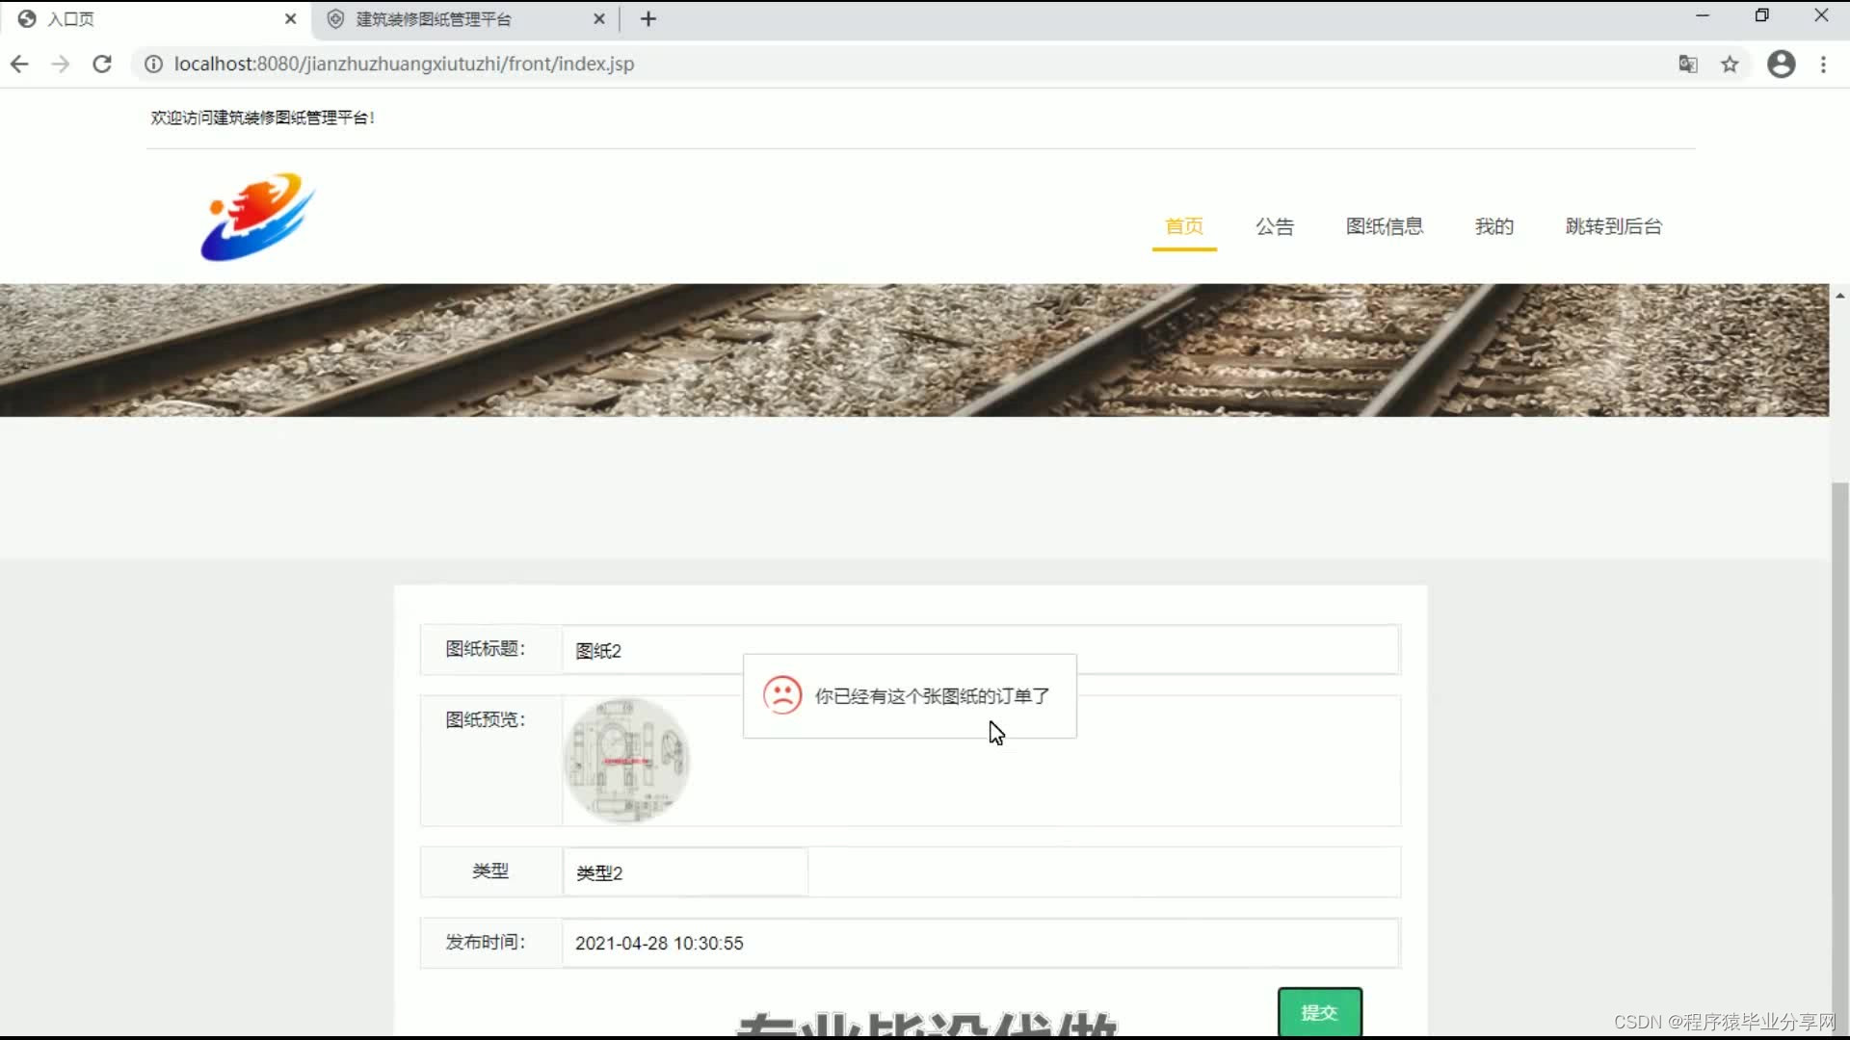The image size is (1850, 1040).
Task: Switch to 建筑装修图纸管理平台 tab
Action: (434, 19)
